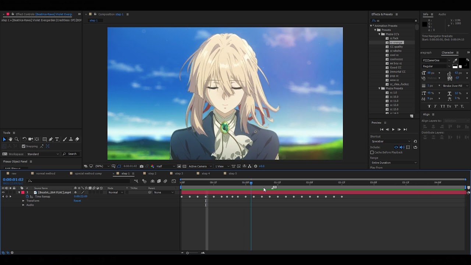Click the Motion Blur timeline icon

point(165,181)
